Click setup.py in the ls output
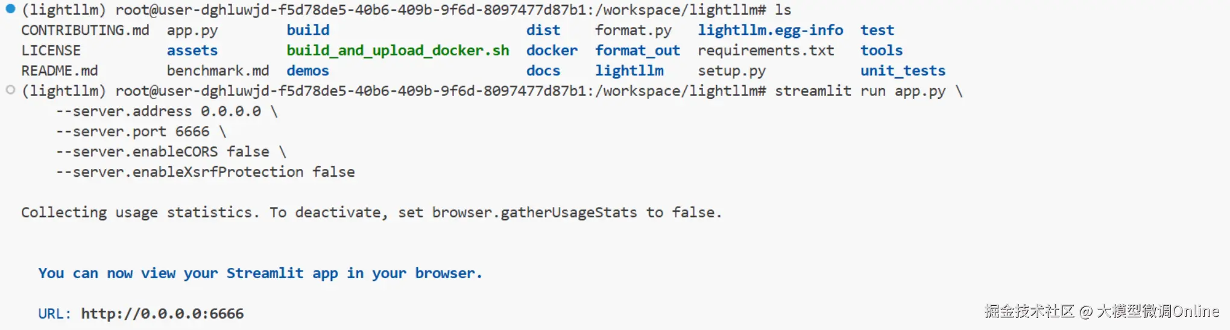The image size is (1230, 330). (x=731, y=71)
